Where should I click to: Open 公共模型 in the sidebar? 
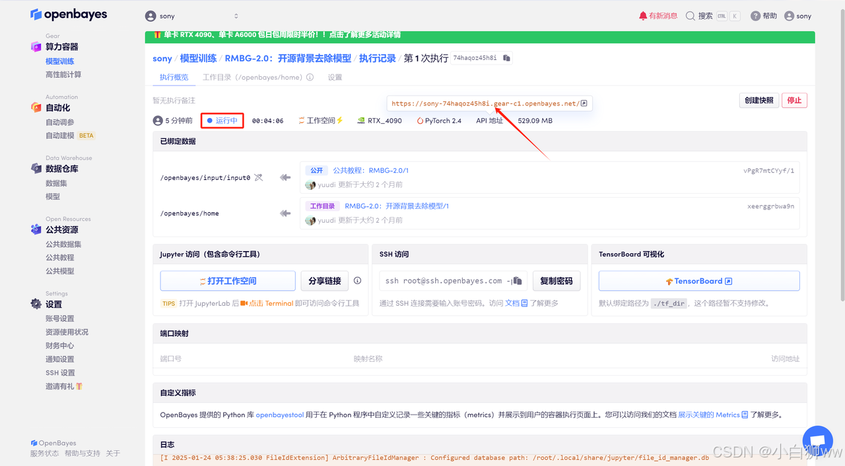60,271
